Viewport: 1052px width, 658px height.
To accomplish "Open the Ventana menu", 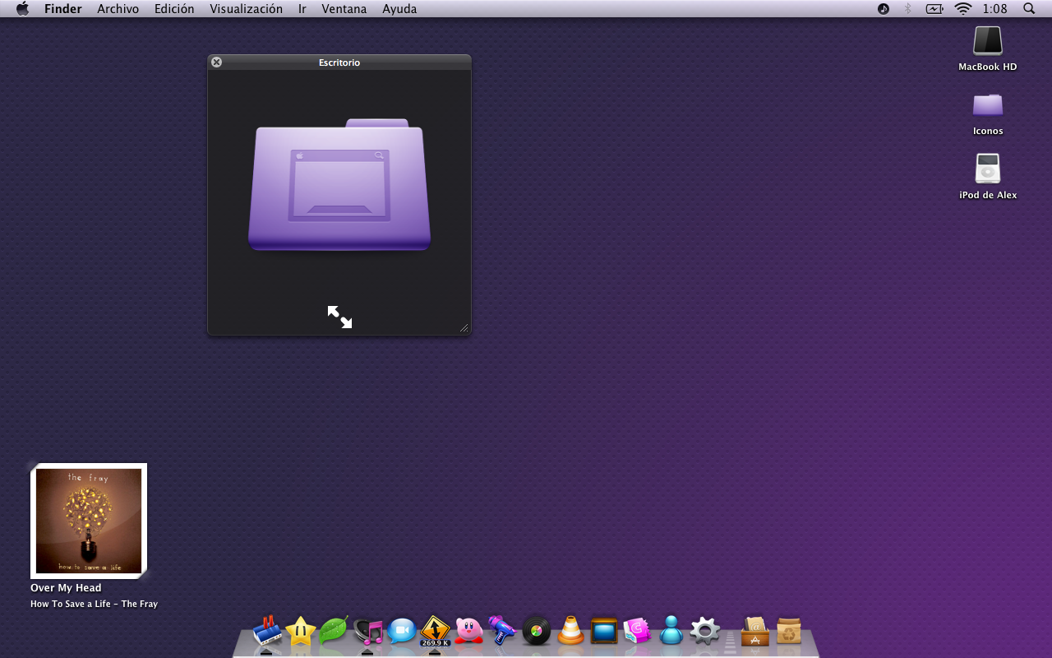I will coord(344,9).
